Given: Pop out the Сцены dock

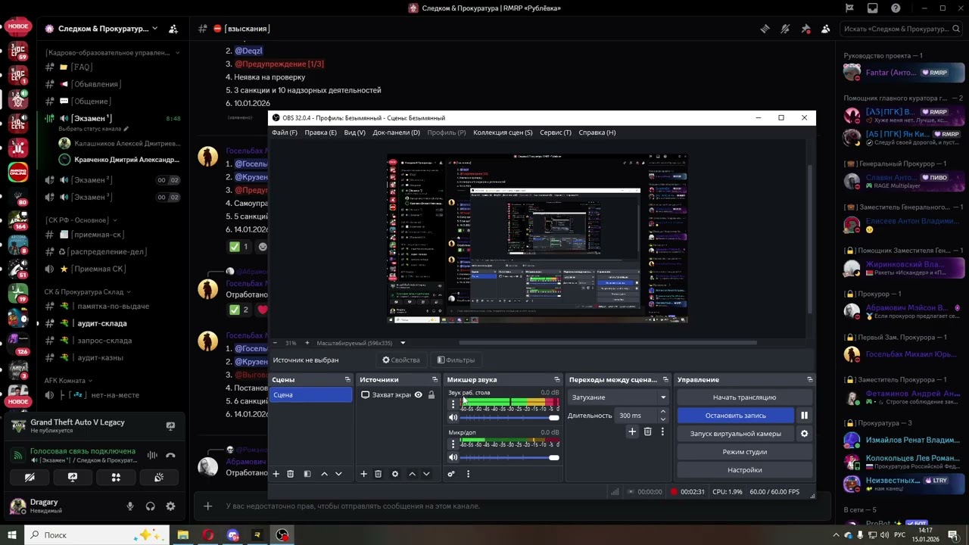Looking at the screenshot, I should (347, 380).
